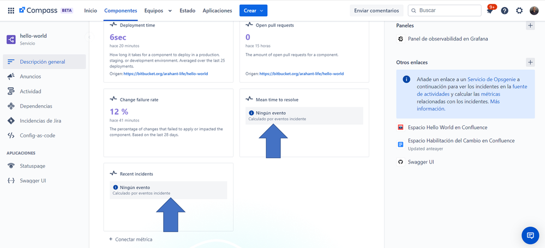Open the Crear dropdown button
The image size is (545, 248).
coord(253,10)
